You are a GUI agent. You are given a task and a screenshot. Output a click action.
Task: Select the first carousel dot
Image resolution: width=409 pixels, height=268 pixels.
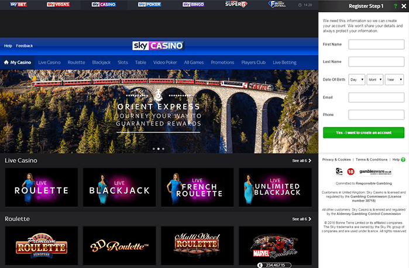[x=154, y=149]
